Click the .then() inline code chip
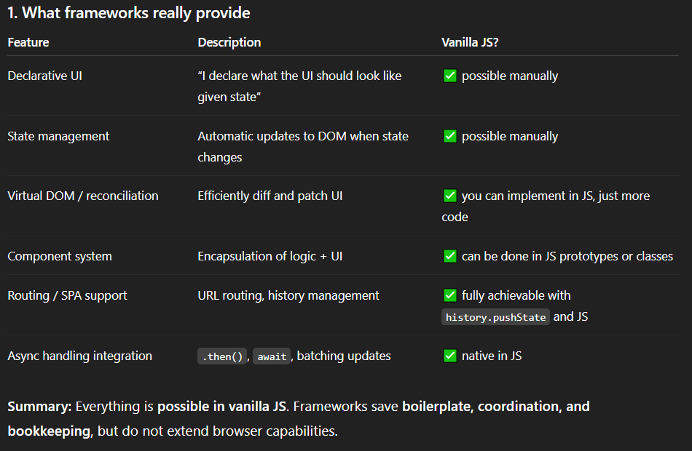 click(x=223, y=356)
